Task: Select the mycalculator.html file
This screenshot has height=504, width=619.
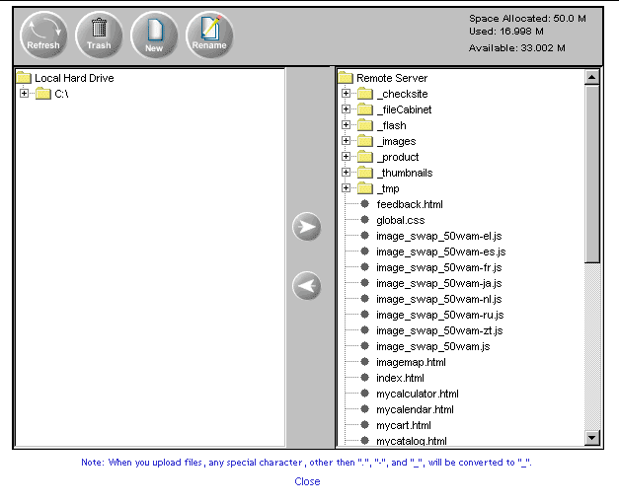Action: 417,394
